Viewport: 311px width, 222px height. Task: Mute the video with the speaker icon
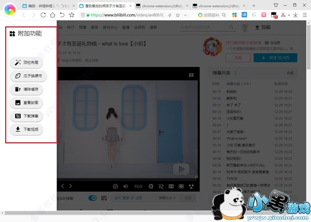tap(125, 186)
